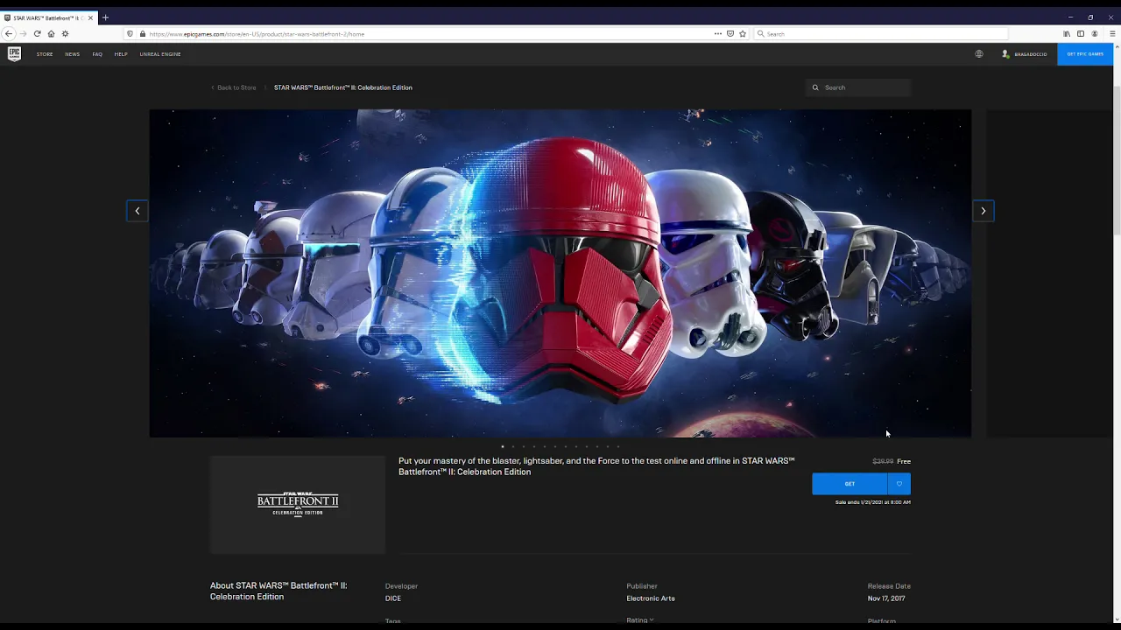1121x630 pixels.
Task: Open the HELP menu item
Action: tap(121, 54)
